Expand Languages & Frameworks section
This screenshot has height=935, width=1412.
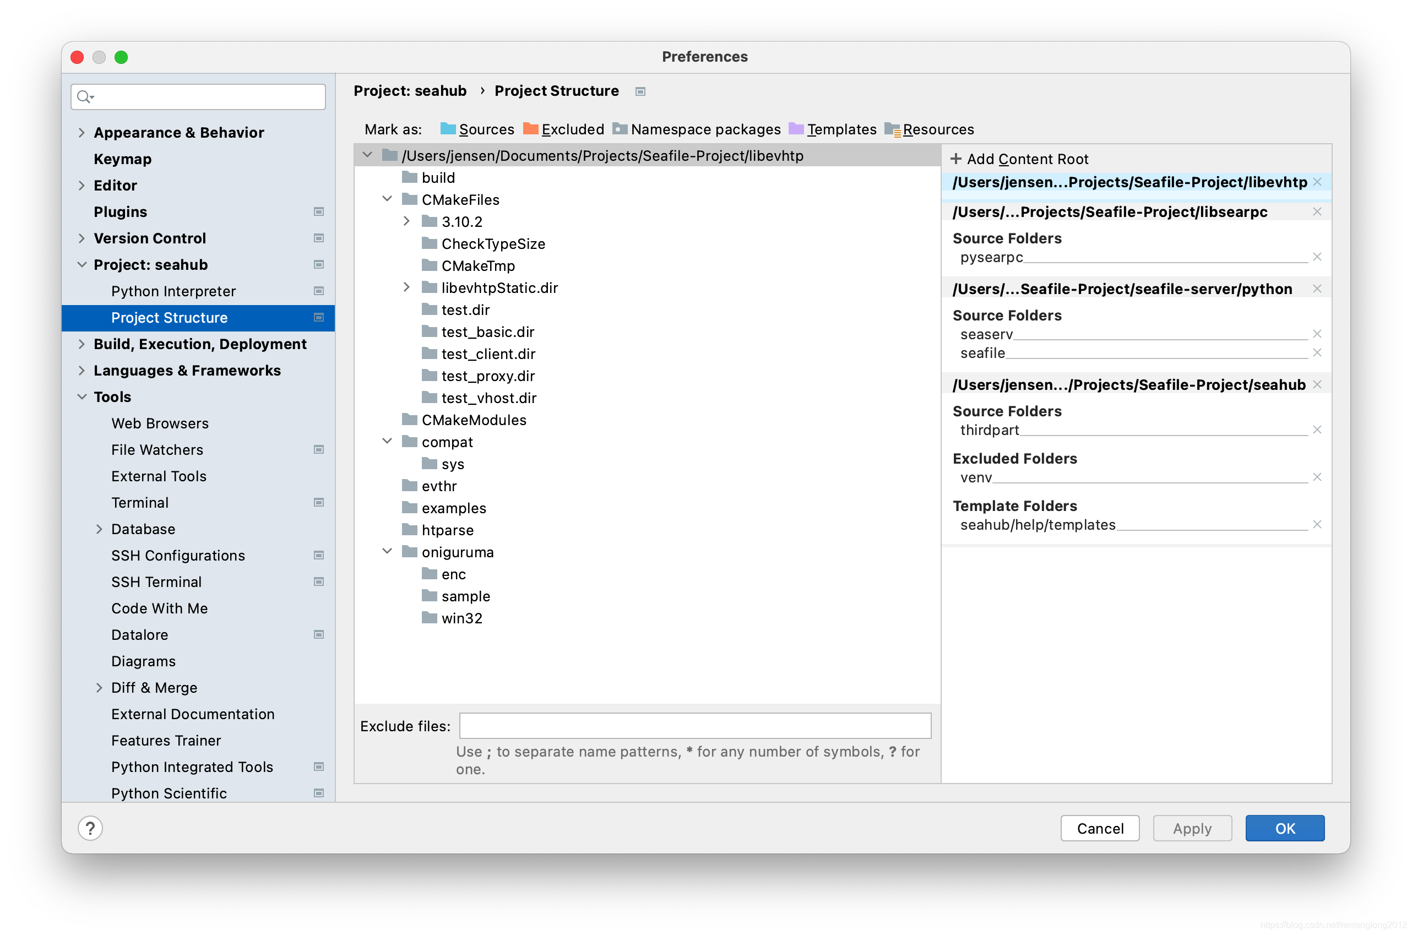pos(82,370)
